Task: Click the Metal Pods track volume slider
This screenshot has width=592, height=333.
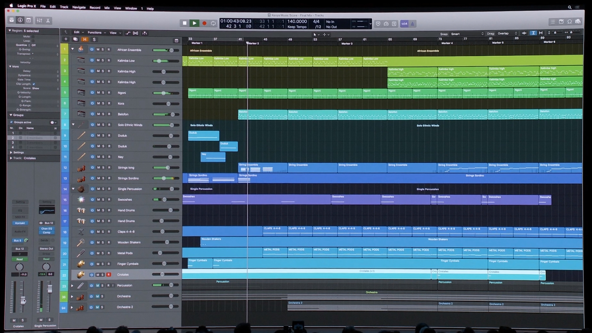Action: click(166, 253)
